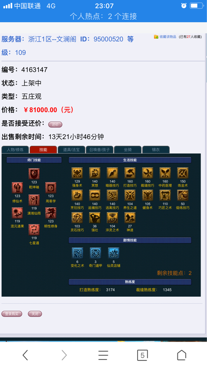Select the 修仙术 skill icon
The width and height of the screenshot is (207, 369).
pyautogui.click(x=17, y=188)
